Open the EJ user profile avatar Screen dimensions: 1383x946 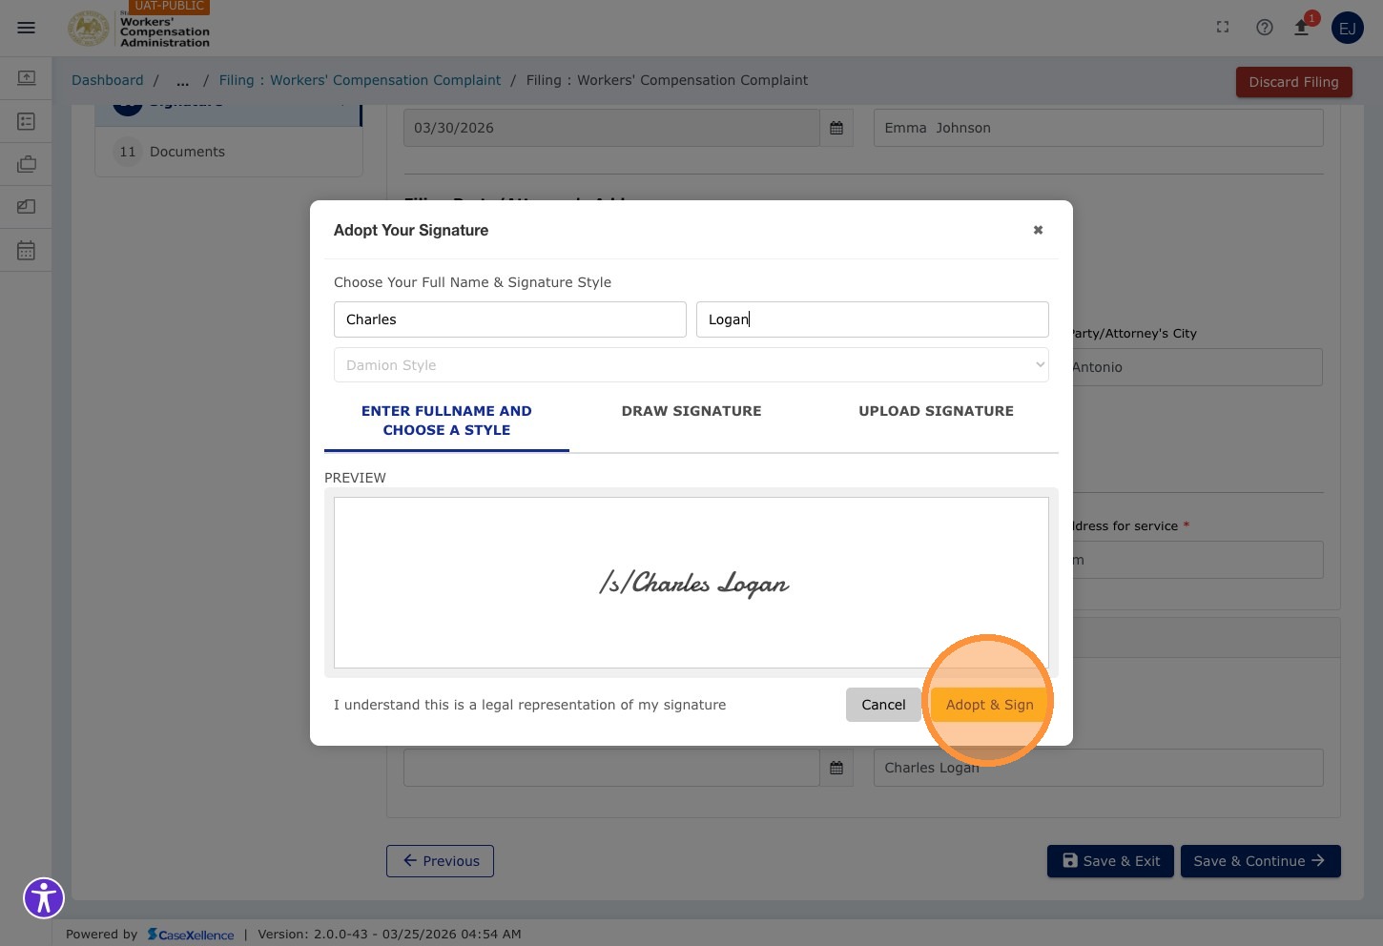[1347, 28]
